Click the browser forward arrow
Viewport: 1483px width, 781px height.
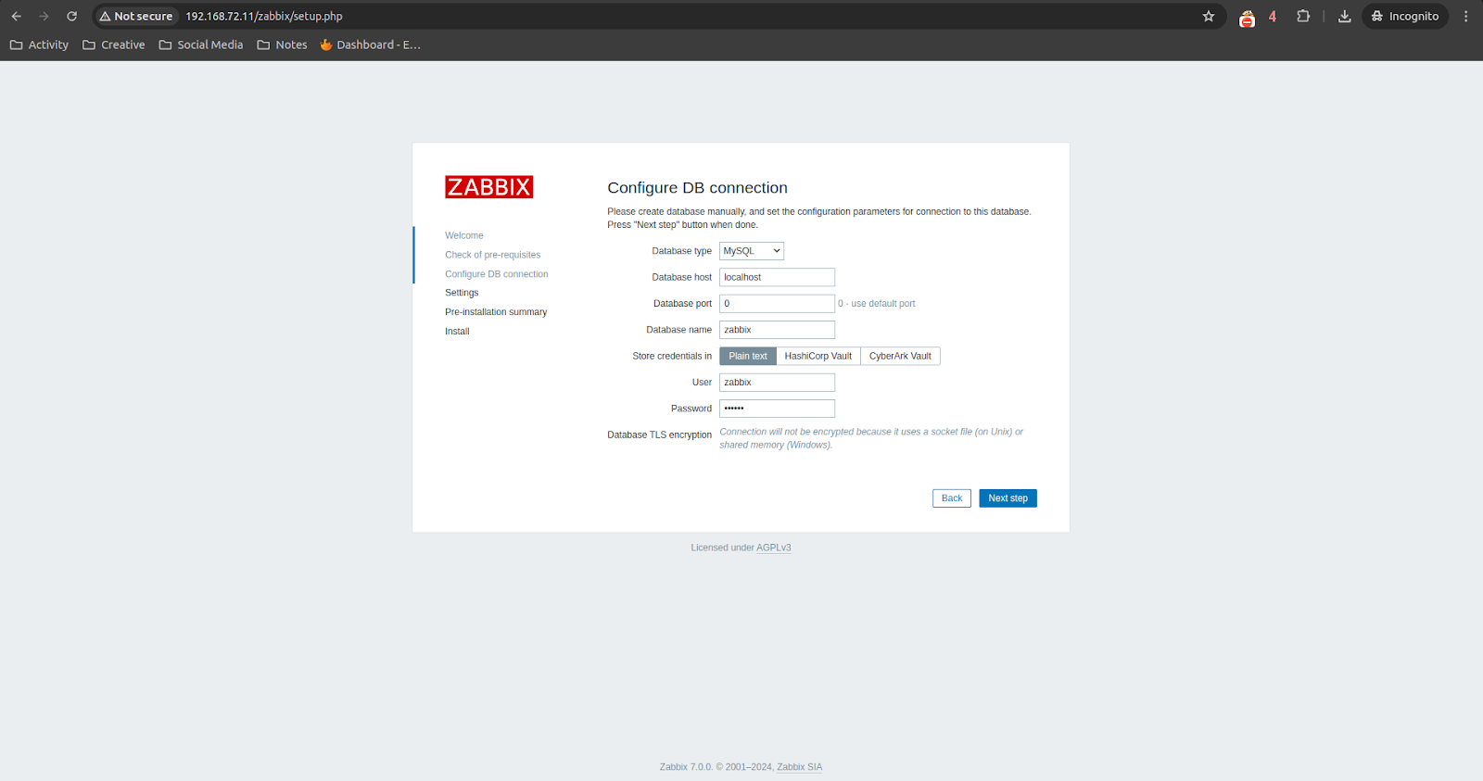point(44,16)
